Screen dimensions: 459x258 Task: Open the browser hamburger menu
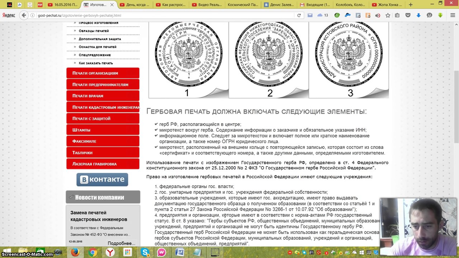[453, 15]
